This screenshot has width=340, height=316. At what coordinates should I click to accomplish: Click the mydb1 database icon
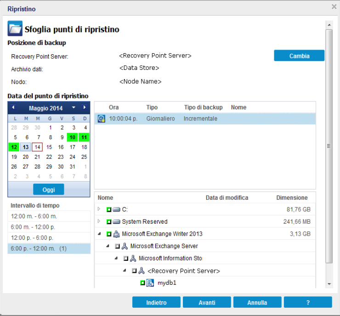[x=150, y=282]
